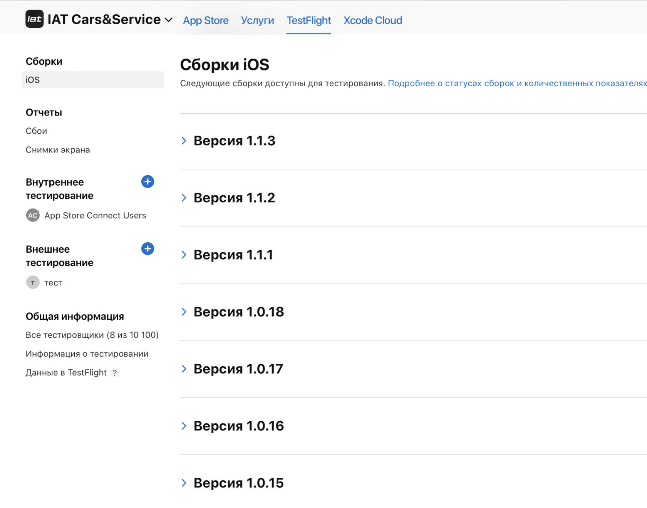Click the Версия 1.1.2 heading text
This screenshot has height=508, width=647.
[234, 198]
